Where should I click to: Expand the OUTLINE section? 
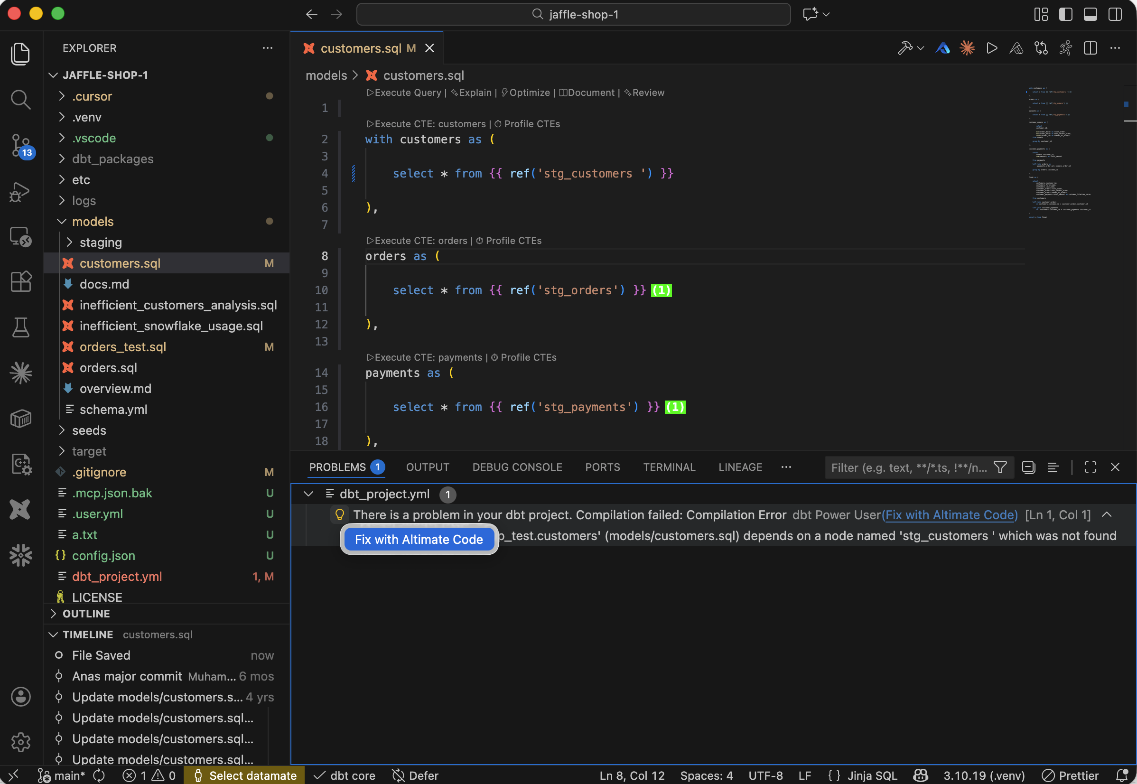click(x=53, y=614)
